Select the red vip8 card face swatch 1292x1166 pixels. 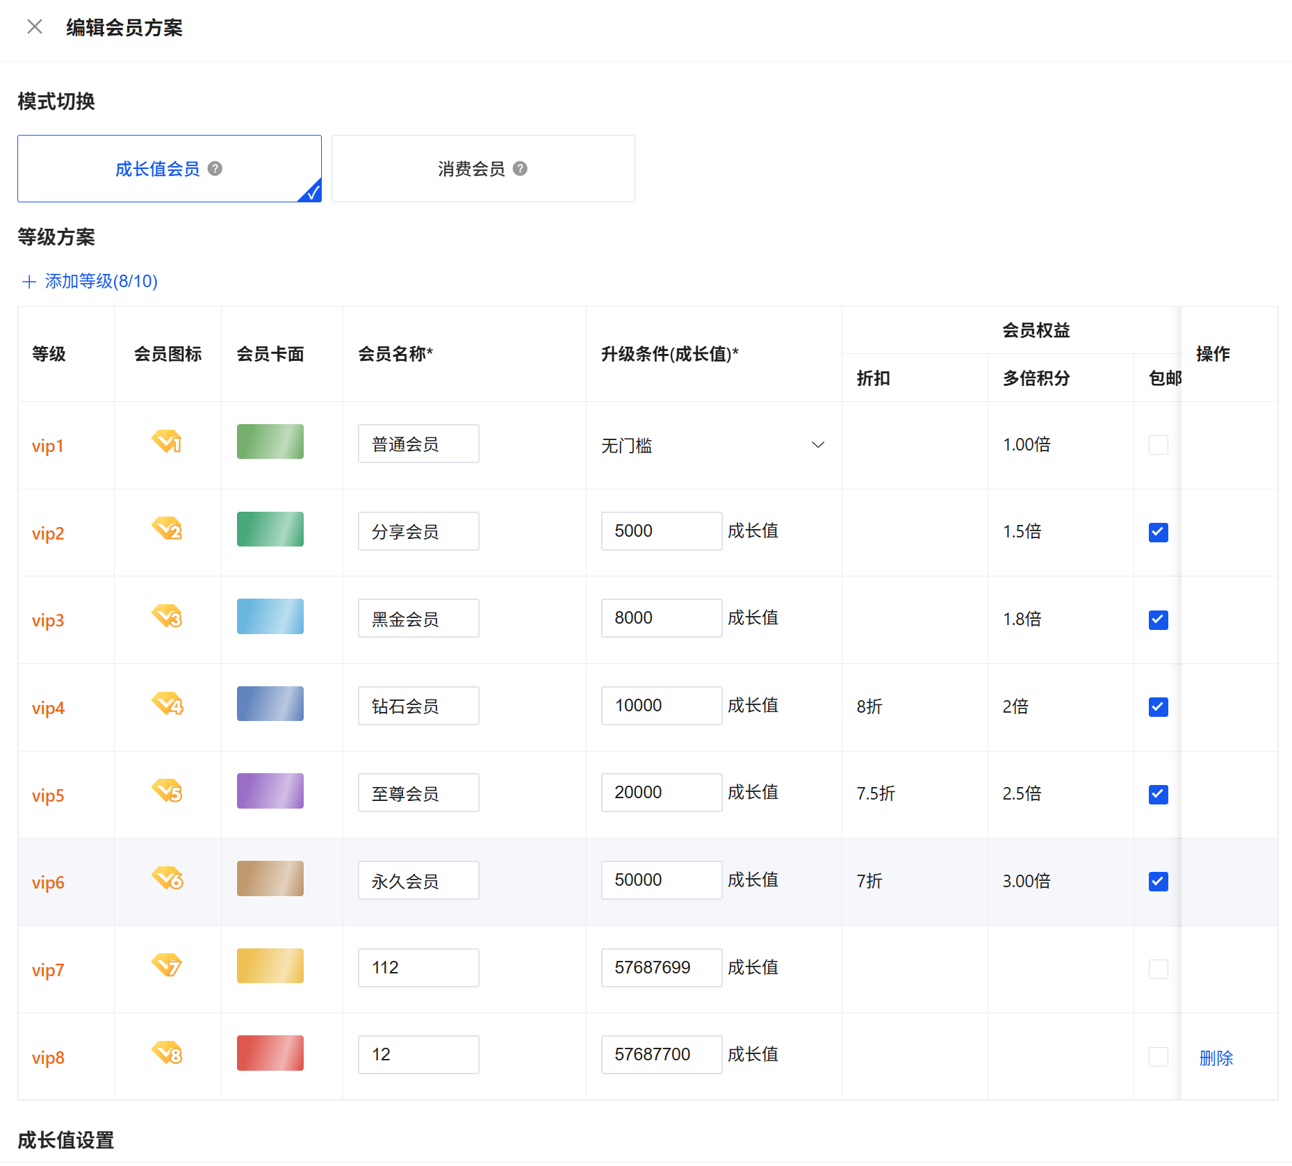pyautogui.click(x=270, y=1053)
